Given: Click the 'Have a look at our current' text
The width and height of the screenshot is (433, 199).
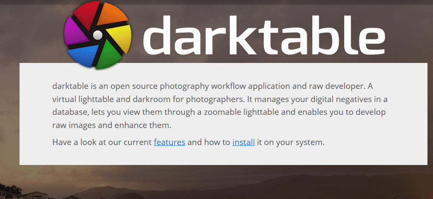Looking at the screenshot, I should 102,142.
